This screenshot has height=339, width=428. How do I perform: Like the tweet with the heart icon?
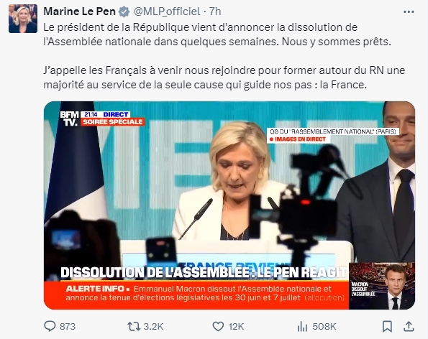[x=218, y=326]
